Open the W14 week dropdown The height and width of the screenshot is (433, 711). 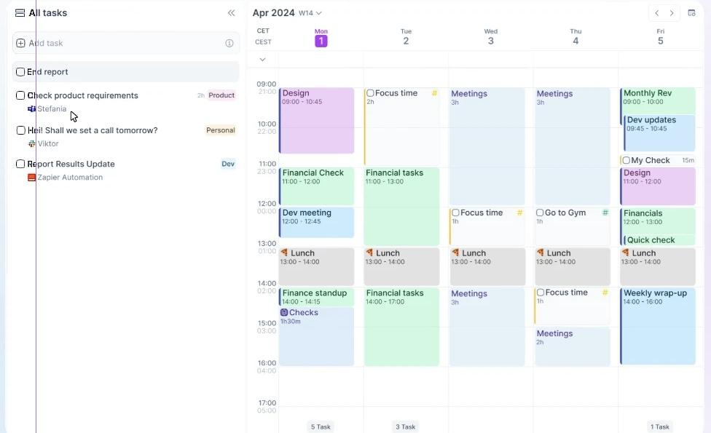310,13
